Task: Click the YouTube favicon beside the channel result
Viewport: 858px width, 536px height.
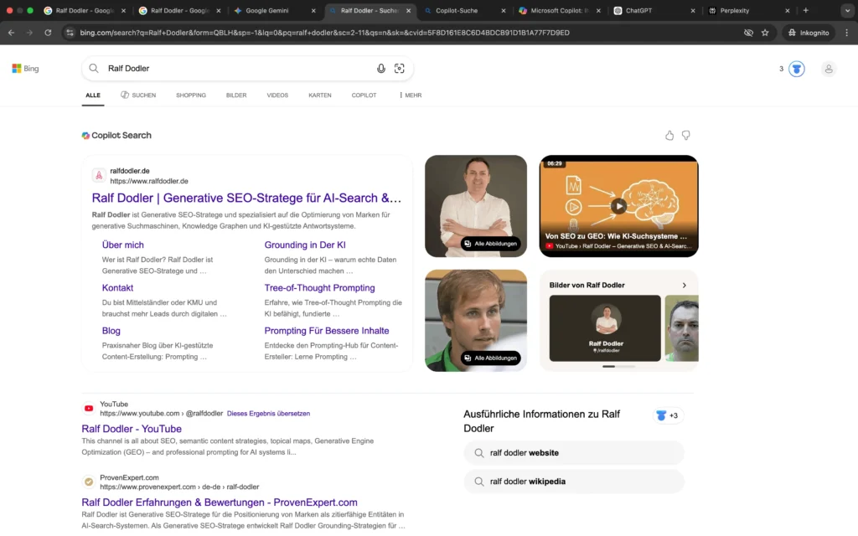Action: click(88, 408)
